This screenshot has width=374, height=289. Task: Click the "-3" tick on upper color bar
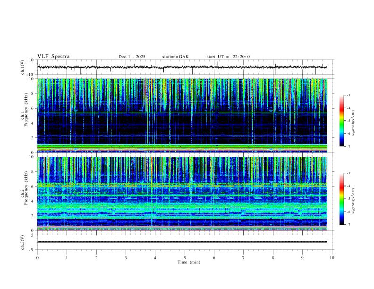[x=348, y=95]
